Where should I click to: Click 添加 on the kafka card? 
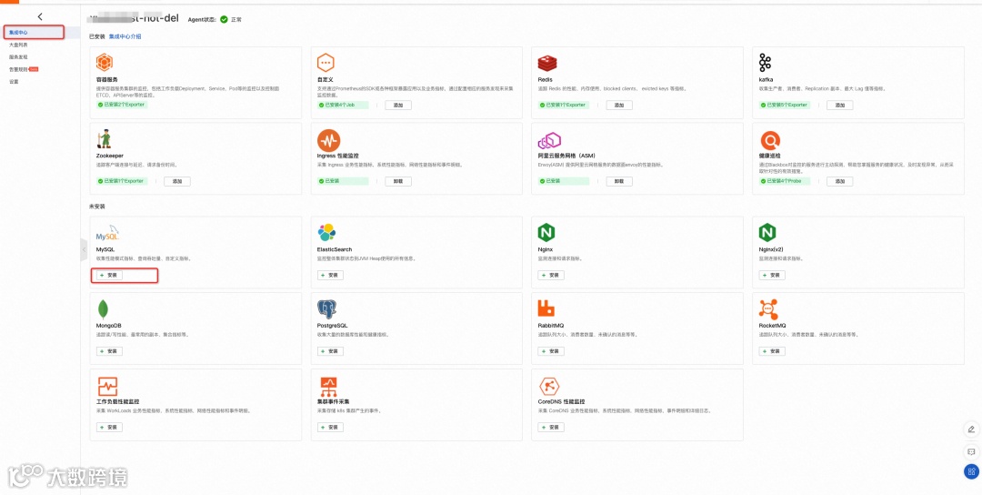tap(840, 106)
